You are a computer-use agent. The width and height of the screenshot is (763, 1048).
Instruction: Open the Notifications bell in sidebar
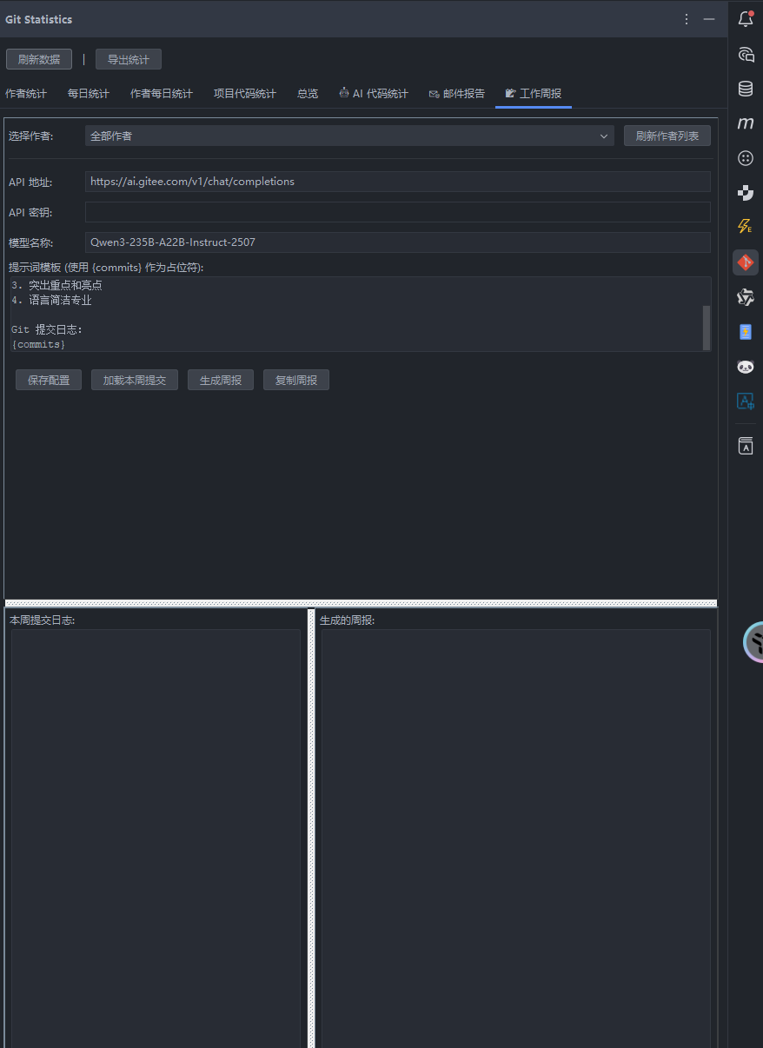[745, 19]
